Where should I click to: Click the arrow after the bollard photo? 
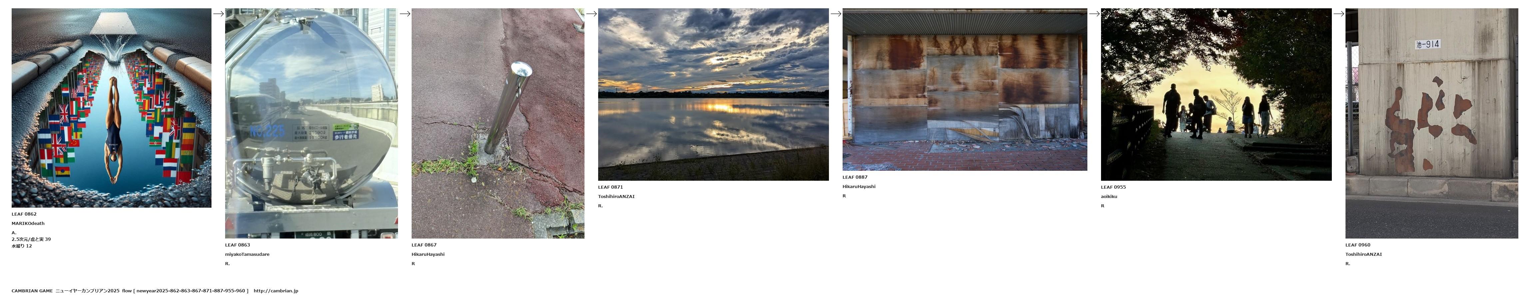click(x=591, y=14)
